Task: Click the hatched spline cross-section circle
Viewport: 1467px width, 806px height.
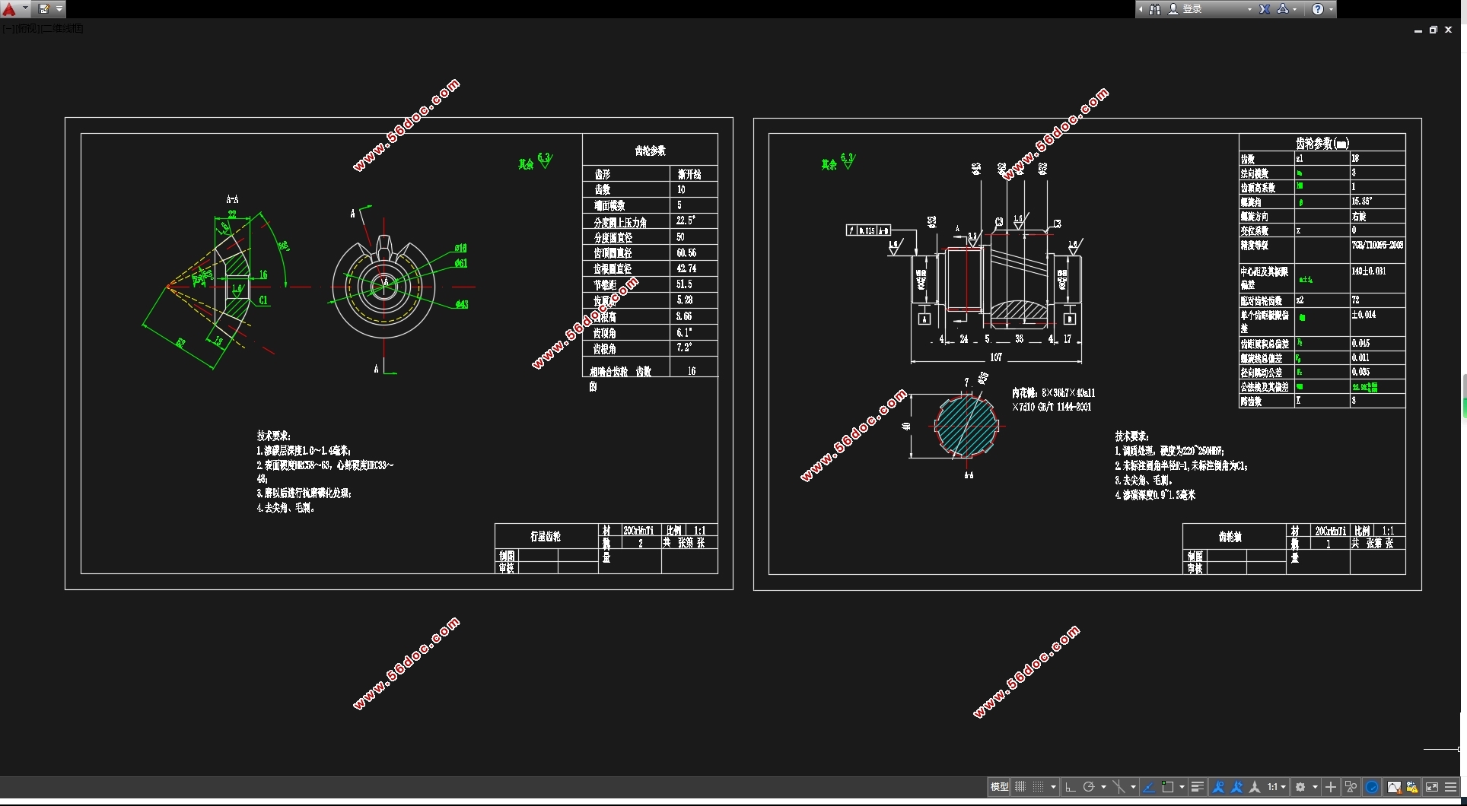Action: pos(967,425)
